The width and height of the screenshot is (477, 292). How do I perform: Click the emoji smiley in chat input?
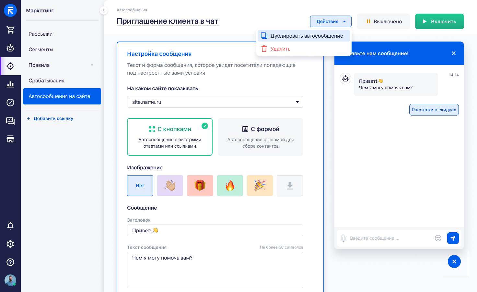tap(438, 238)
